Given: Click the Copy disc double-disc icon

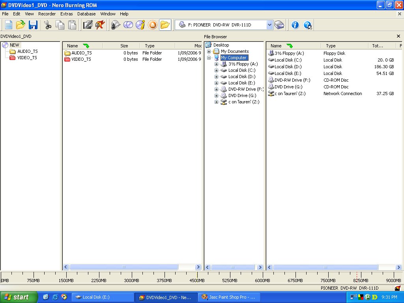Looking at the screenshot, I should [x=128, y=25].
